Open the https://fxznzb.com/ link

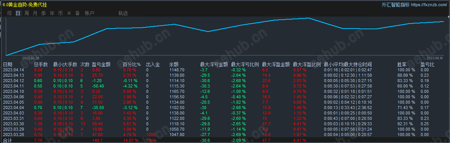[x=430, y=5]
